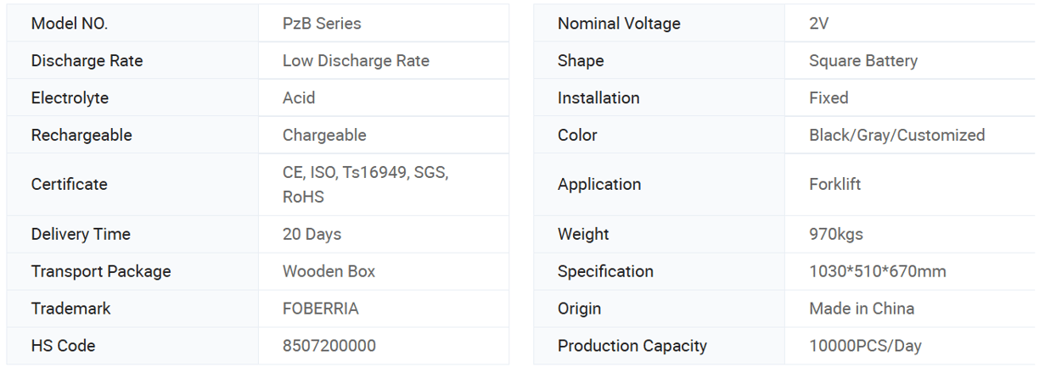Click the 970kgs weight value

tap(836, 235)
